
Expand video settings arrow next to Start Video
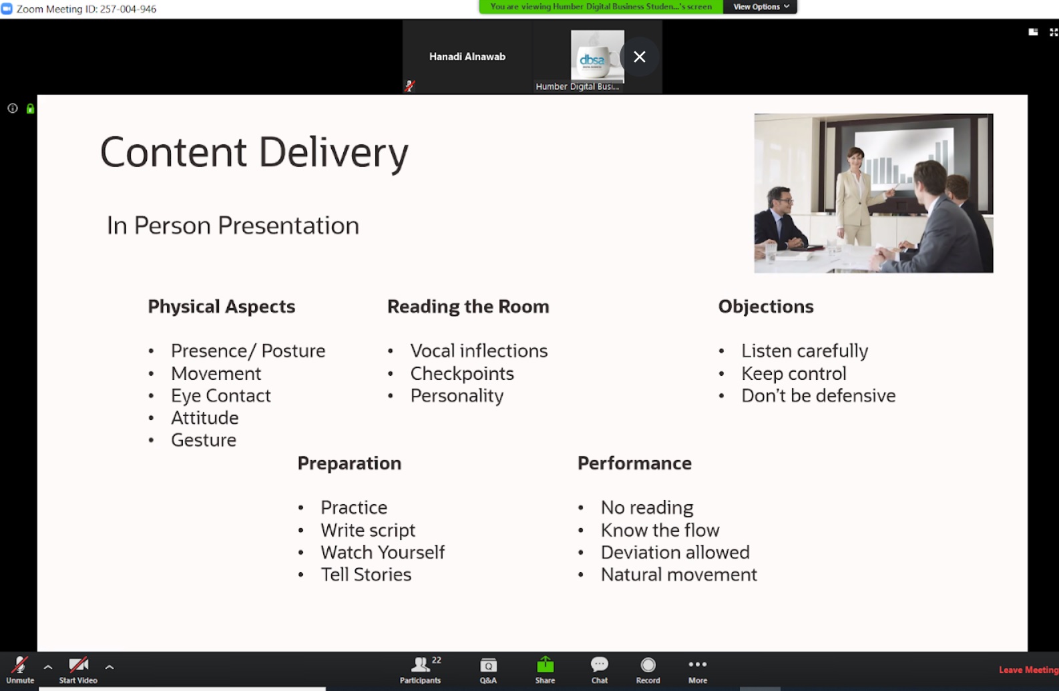click(110, 667)
